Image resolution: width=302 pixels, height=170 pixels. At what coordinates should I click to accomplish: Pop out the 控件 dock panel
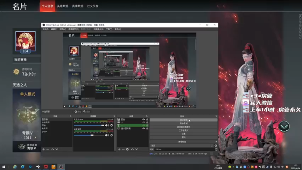[216, 116]
